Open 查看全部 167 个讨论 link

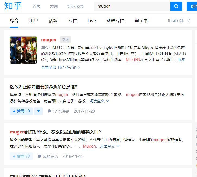click(x=60, y=68)
